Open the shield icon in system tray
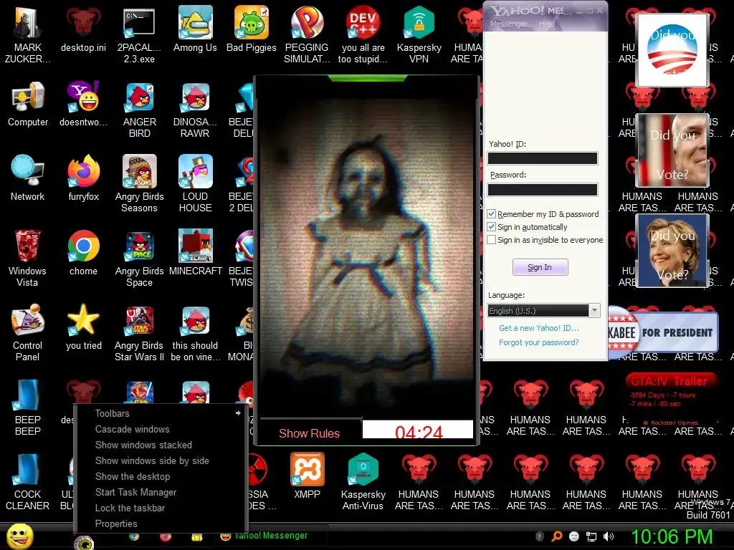Screen dimensions: 734x550 click(x=539, y=536)
